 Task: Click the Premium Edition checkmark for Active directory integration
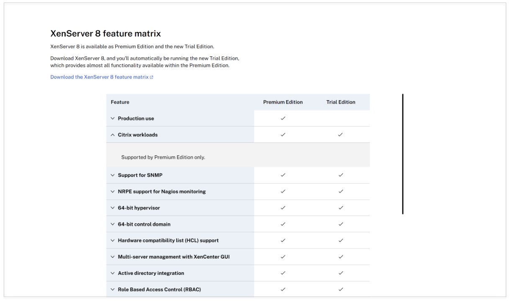283,273
